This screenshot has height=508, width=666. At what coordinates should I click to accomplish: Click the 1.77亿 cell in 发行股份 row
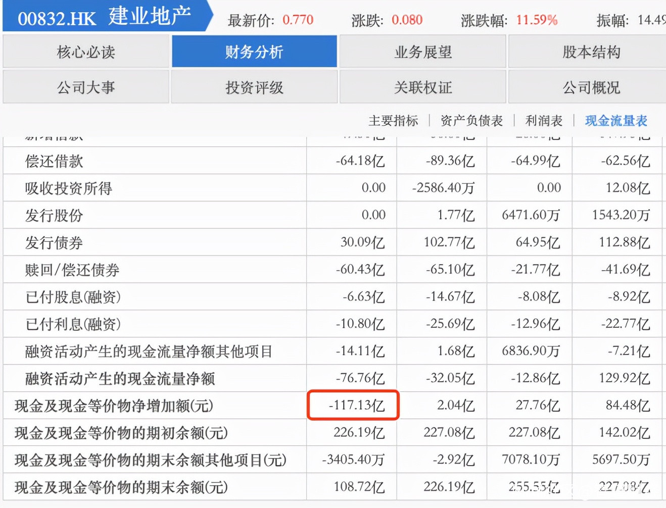point(456,216)
